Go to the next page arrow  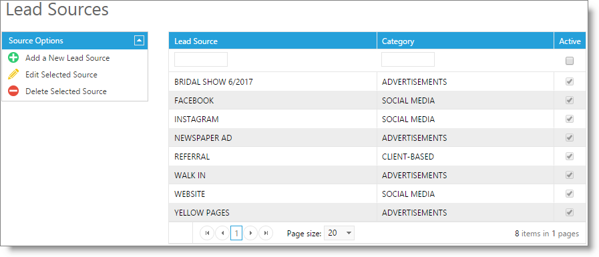pyautogui.click(x=250, y=233)
